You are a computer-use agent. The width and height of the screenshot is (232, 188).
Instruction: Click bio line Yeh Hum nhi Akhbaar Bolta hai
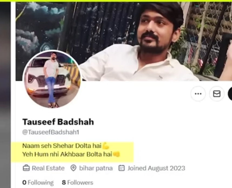67,154
